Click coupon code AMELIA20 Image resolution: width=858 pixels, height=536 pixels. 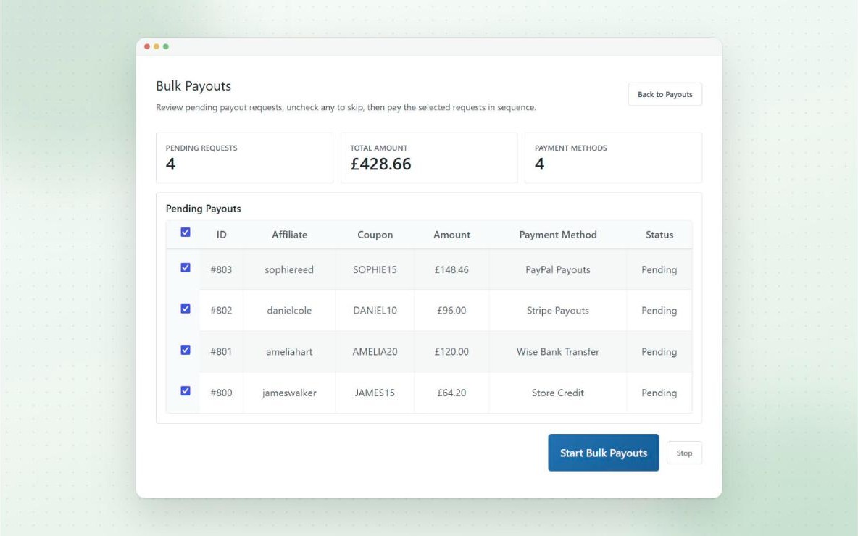(x=375, y=352)
